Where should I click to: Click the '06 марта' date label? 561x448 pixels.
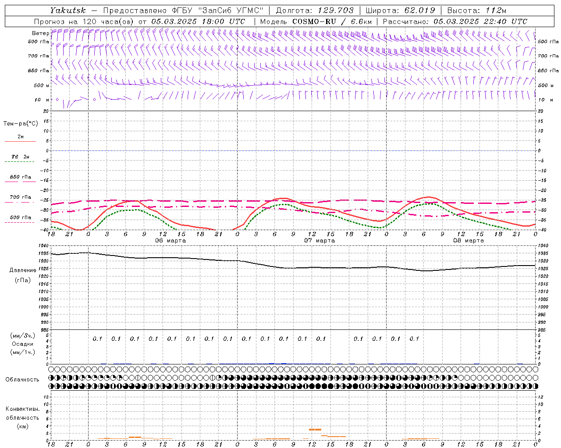170,241
